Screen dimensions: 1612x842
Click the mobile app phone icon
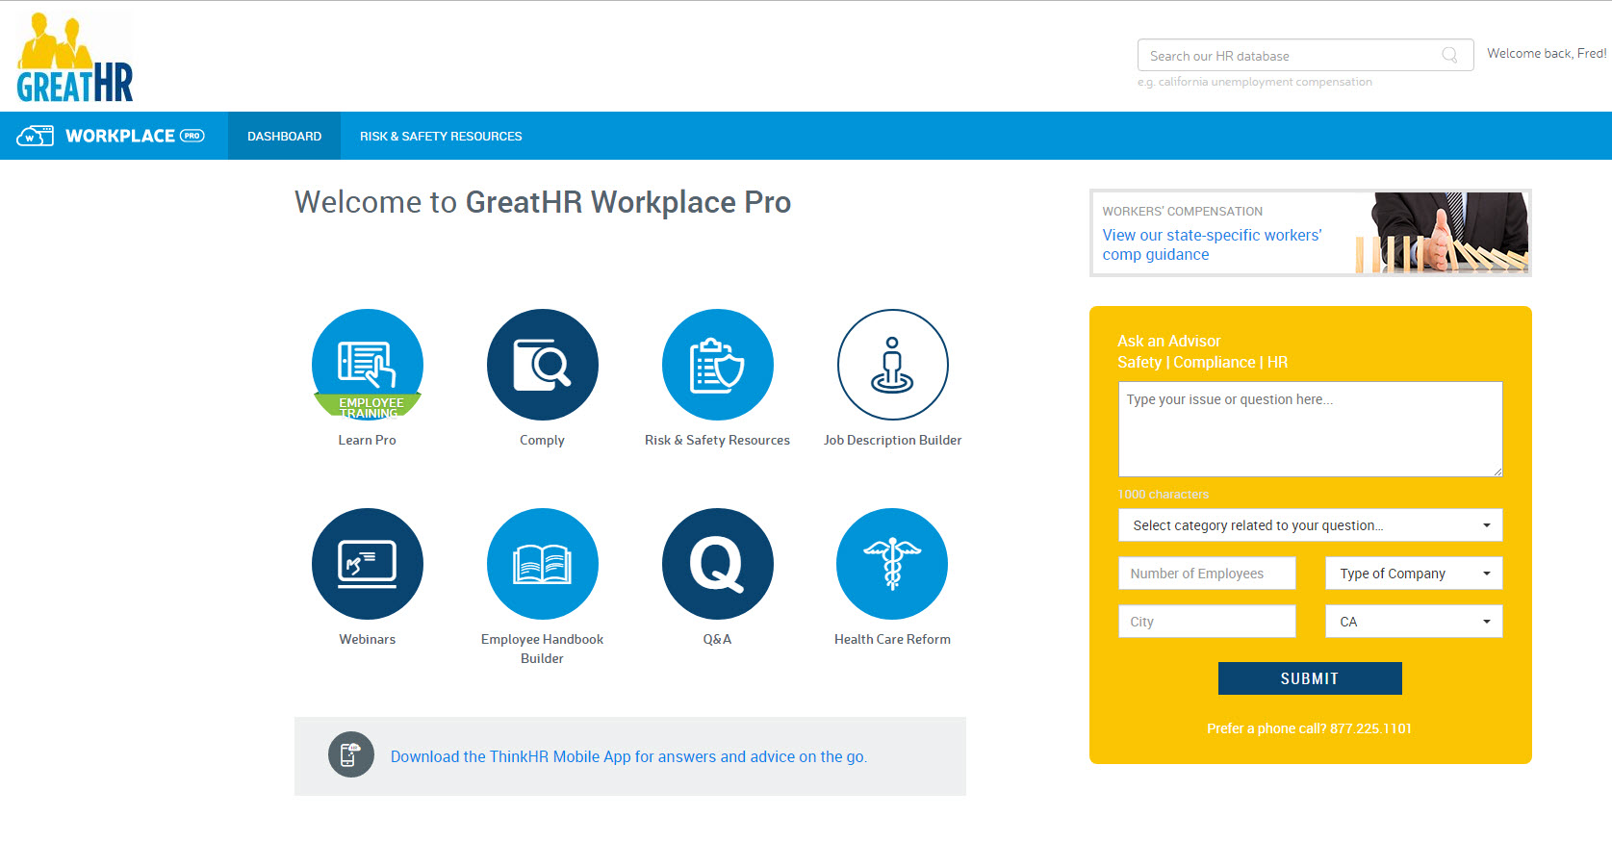coord(351,755)
